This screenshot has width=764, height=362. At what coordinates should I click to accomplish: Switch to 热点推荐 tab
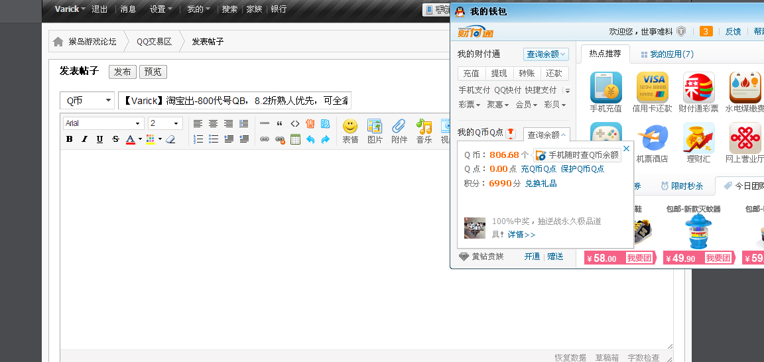pos(605,54)
